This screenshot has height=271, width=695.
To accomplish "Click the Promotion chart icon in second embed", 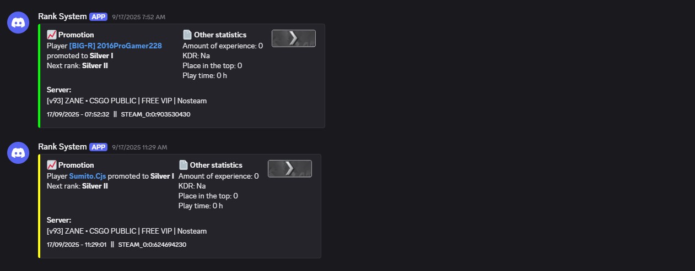I will 52,165.
